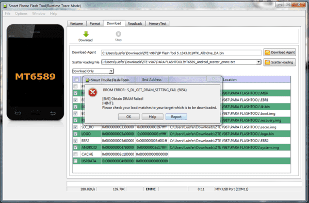Open Help in the error dialog
The image size is (309, 203).
152,117
